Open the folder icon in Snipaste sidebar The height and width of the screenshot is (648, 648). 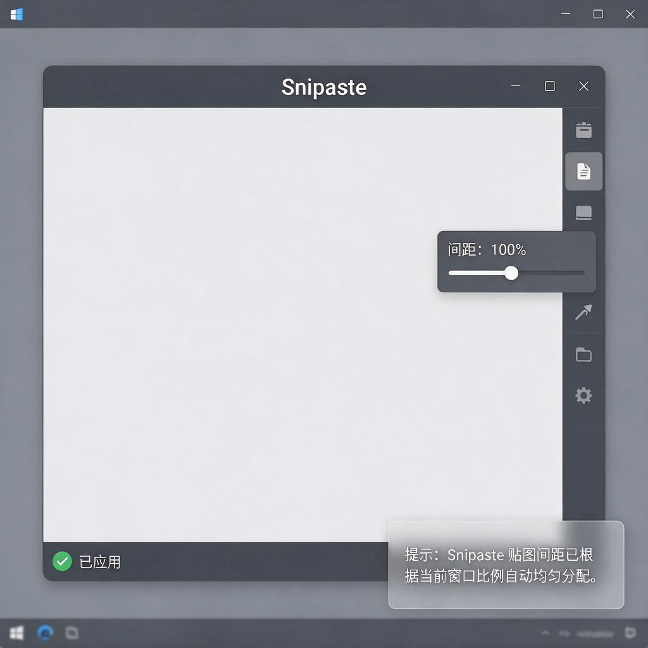[583, 354]
